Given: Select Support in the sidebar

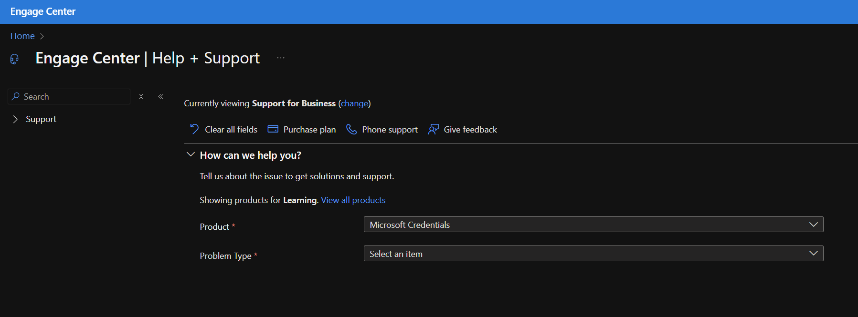Looking at the screenshot, I should tap(41, 119).
